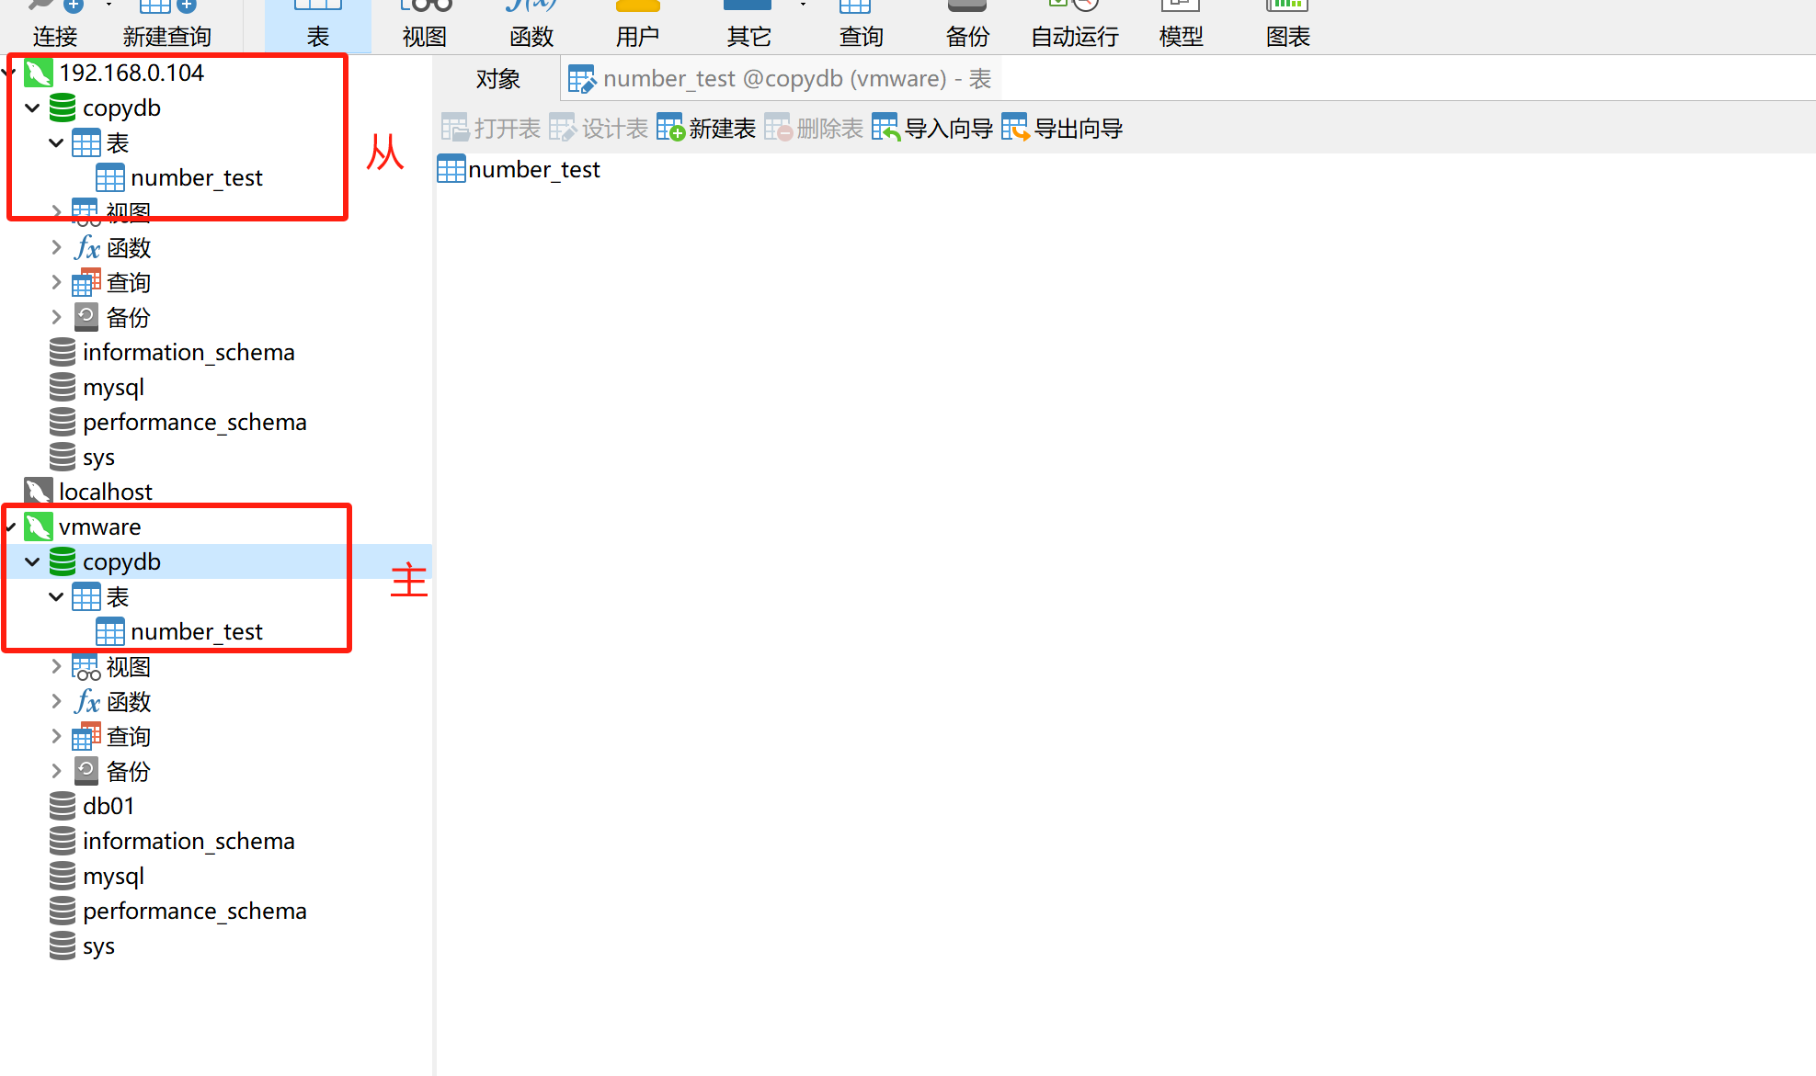Select the 表 tables toolbar item
Viewport: 1816px width, 1076px height.
318,25
